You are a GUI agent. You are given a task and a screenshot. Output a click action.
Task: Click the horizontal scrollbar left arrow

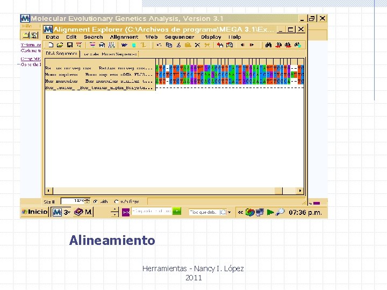tap(48, 191)
